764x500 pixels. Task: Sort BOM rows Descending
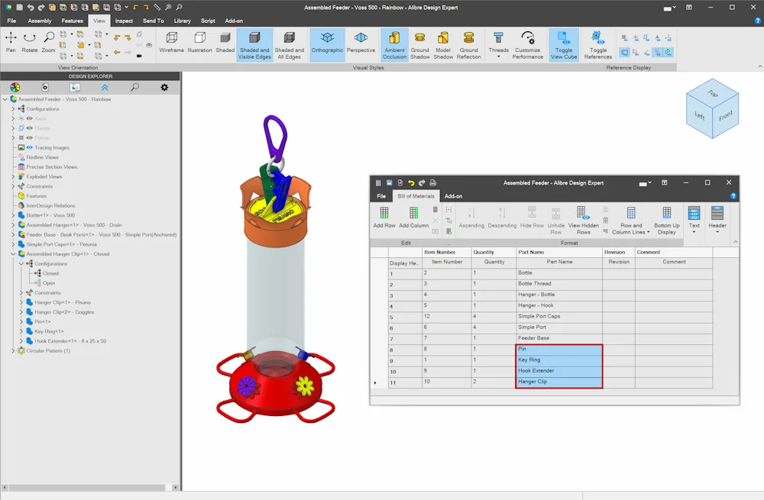502,217
